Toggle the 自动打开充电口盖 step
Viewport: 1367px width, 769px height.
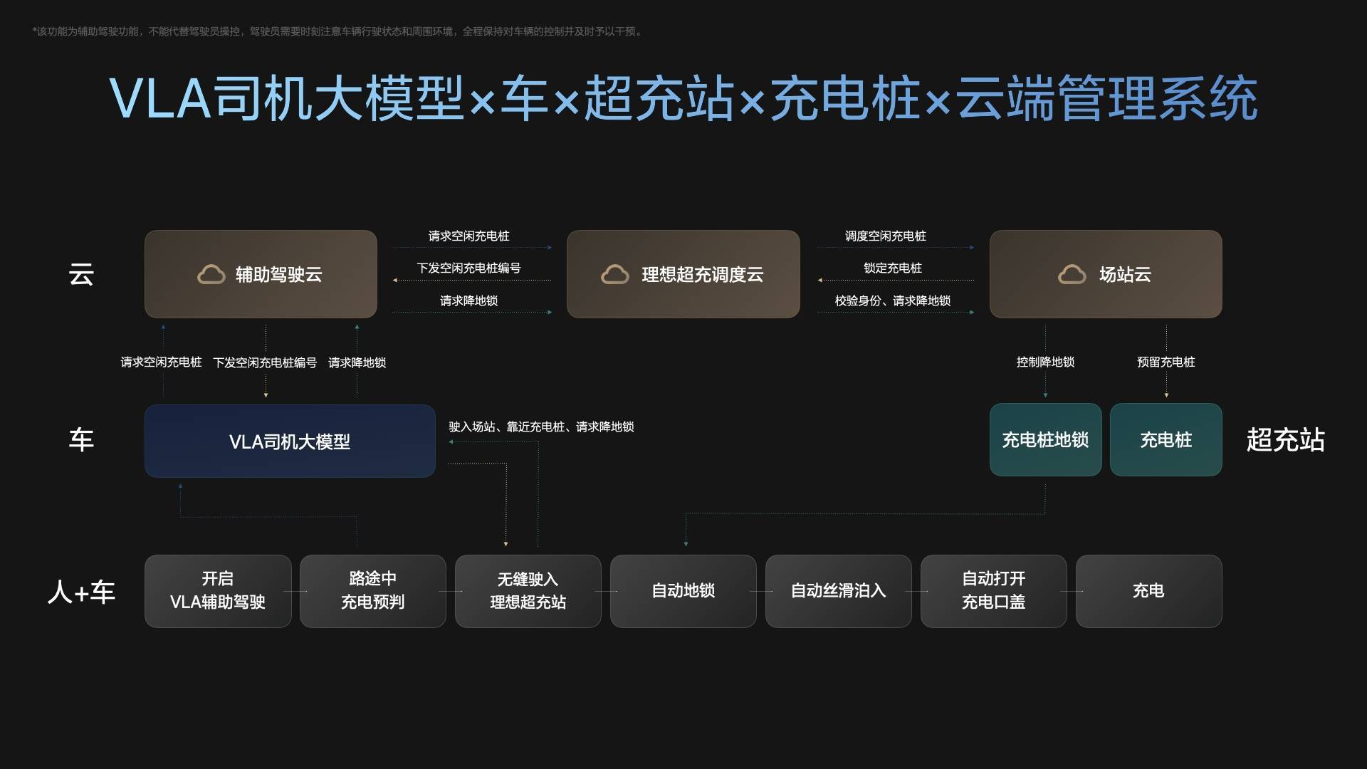[x=993, y=591]
